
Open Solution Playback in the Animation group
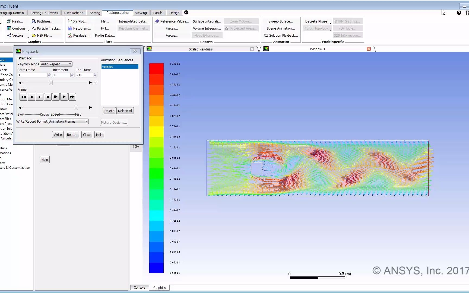pos(281,35)
